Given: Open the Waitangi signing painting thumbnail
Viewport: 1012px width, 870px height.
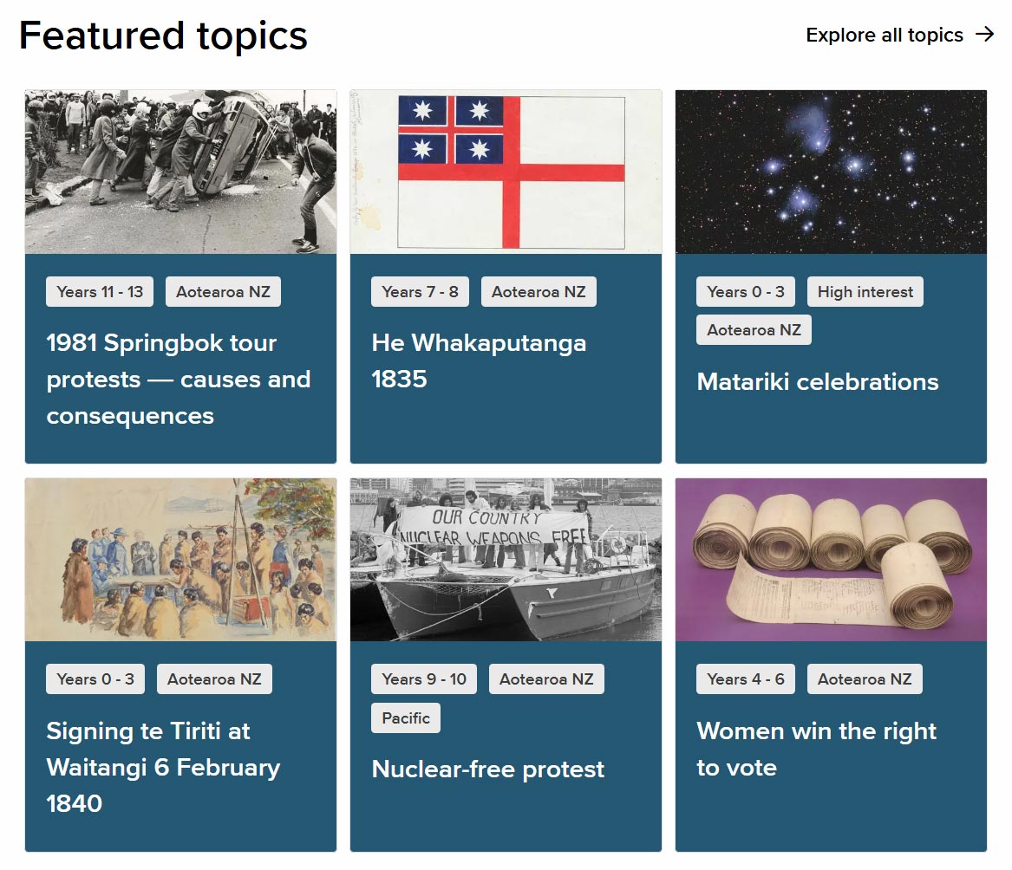Looking at the screenshot, I should 180,560.
